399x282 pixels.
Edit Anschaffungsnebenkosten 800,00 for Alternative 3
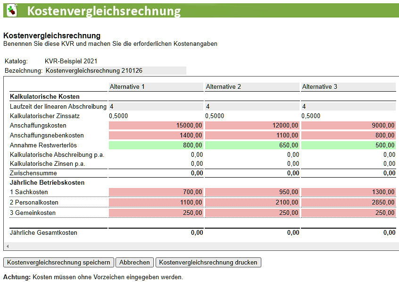[349, 136]
